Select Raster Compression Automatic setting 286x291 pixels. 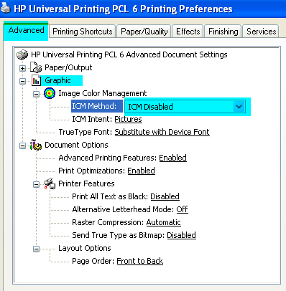[163, 222]
